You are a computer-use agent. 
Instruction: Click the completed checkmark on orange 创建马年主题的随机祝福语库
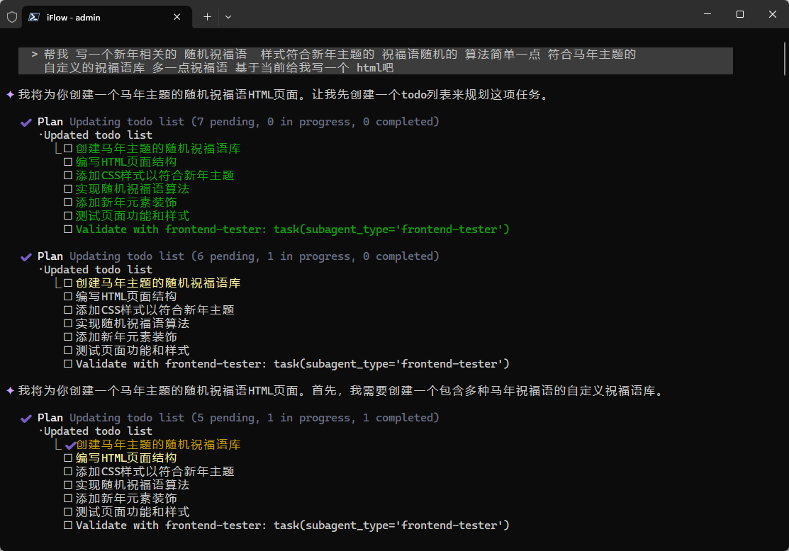[69, 445]
